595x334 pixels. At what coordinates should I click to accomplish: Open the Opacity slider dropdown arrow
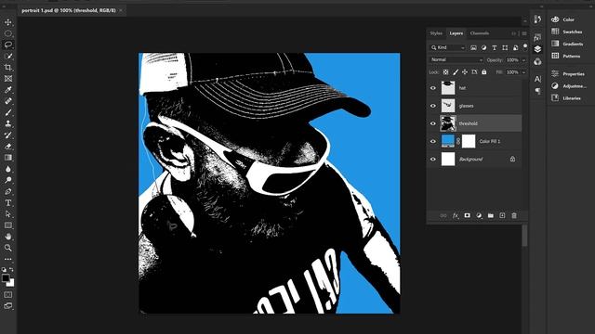523,59
